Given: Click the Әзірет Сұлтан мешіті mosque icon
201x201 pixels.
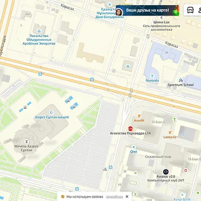Looking at the screenshot, I should (51, 112).
